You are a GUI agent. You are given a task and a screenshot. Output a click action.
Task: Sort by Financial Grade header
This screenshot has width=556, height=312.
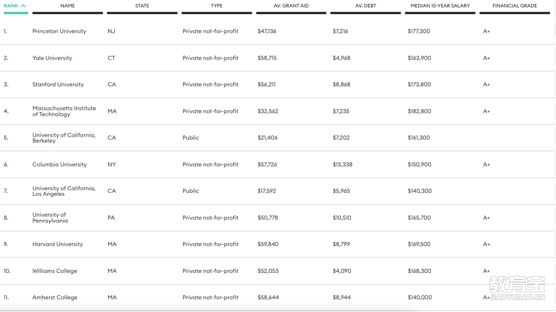point(514,6)
